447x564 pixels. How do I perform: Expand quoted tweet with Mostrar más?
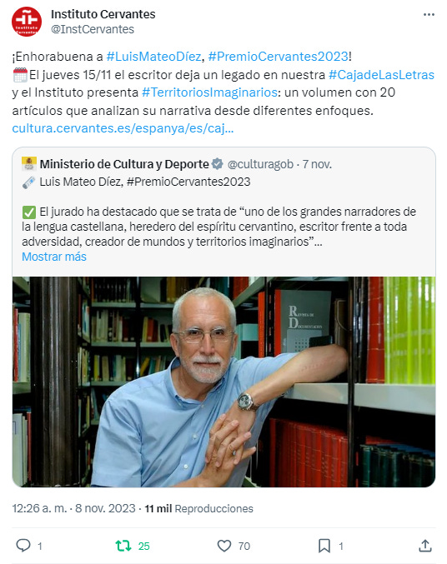54,257
